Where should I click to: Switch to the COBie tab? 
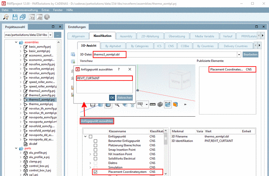point(185,46)
